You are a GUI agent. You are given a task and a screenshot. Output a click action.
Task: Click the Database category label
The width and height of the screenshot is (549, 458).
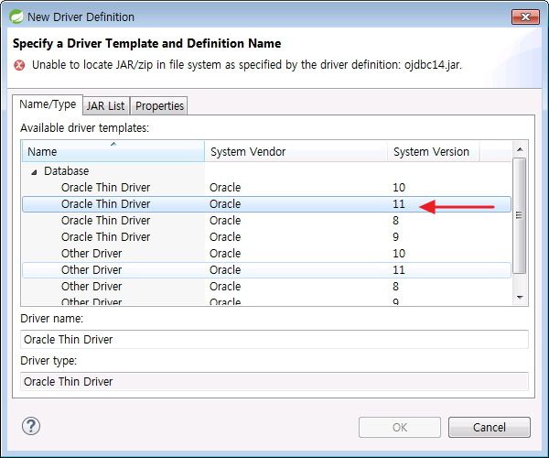coord(66,171)
